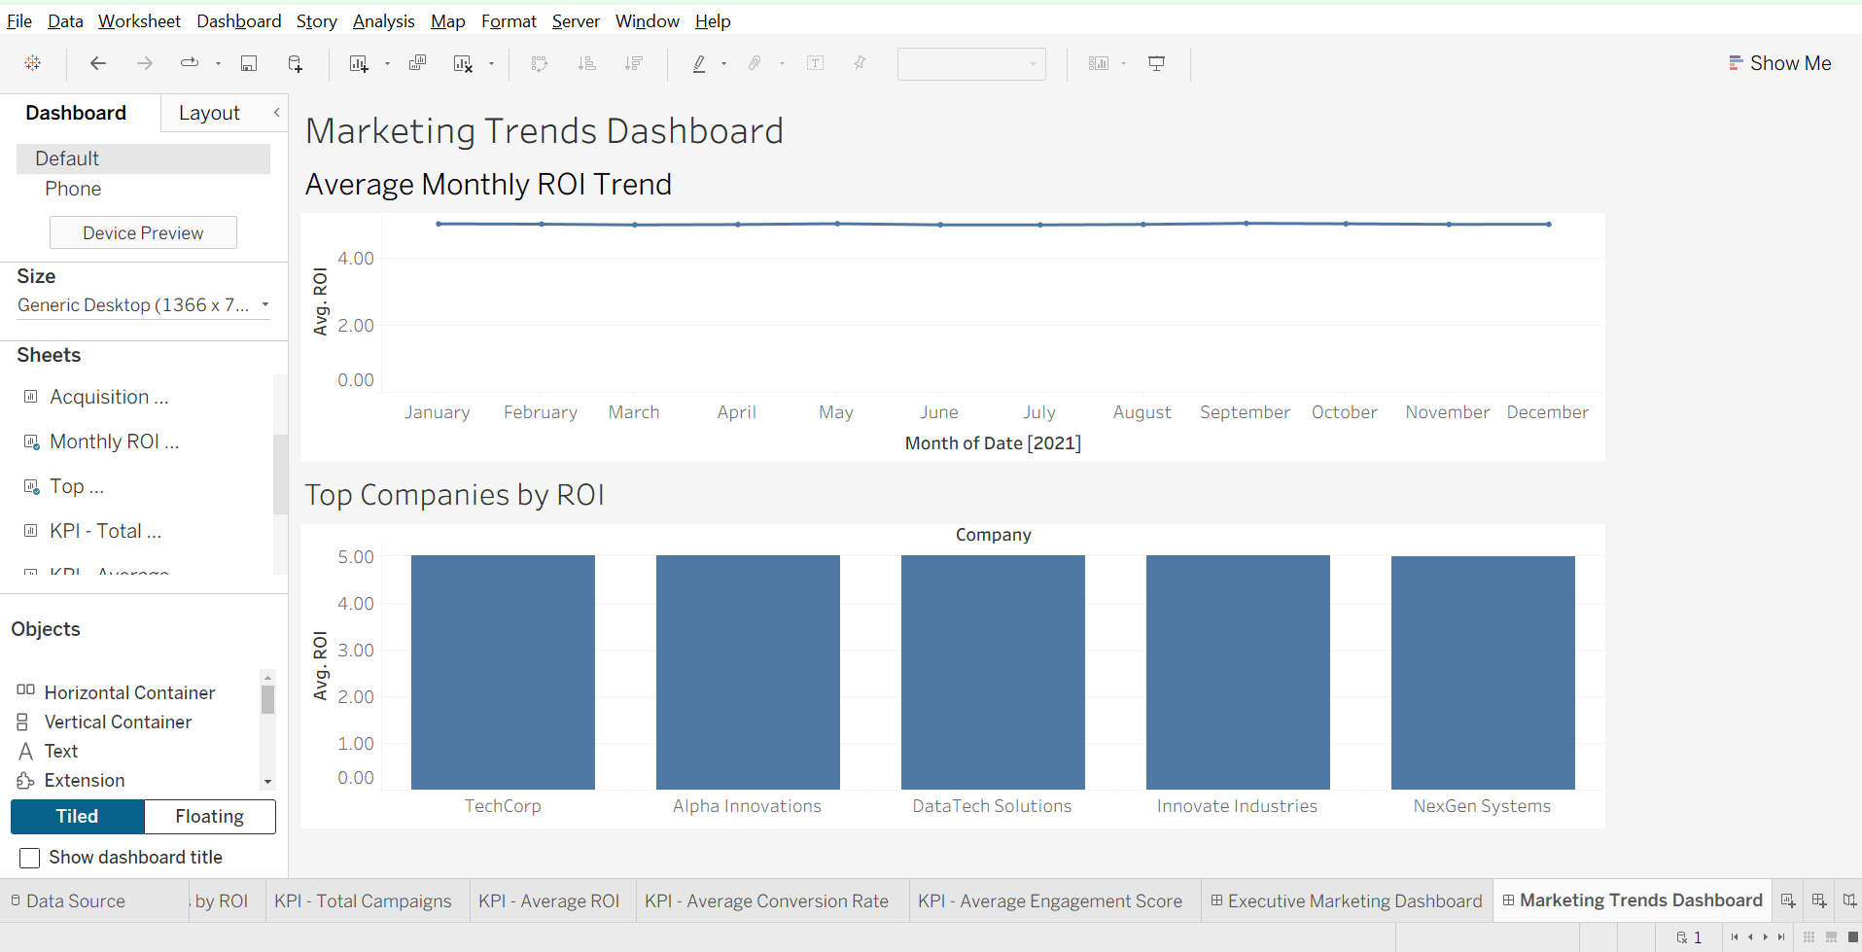Click the New Story icon beside sheet tabs
The image size is (1862, 952).
click(x=1849, y=900)
